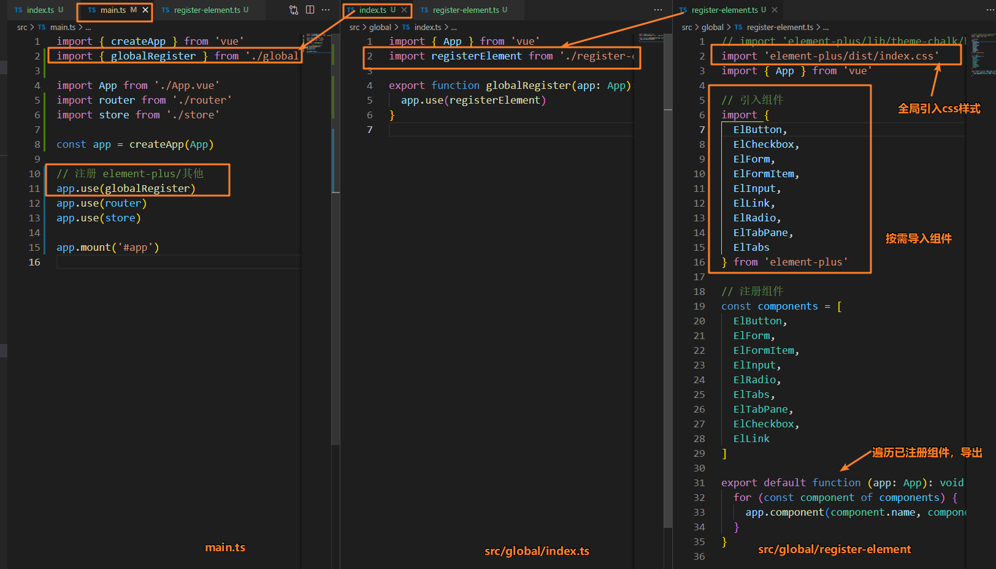Viewport: 996px width, 569px height.
Task: Click 'ElButton,' on line 7 of right editor
Action: click(x=760, y=129)
